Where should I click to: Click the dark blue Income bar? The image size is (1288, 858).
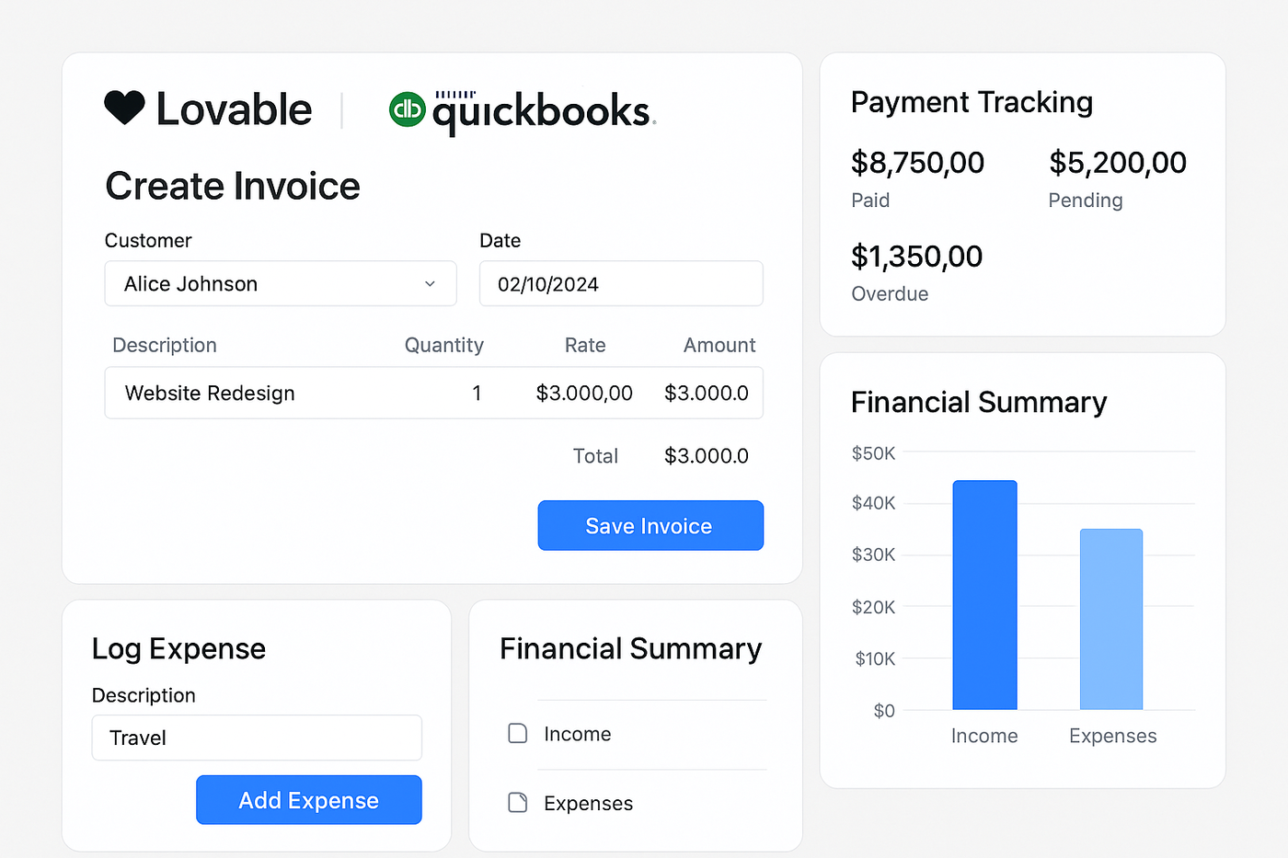coord(984,595)
